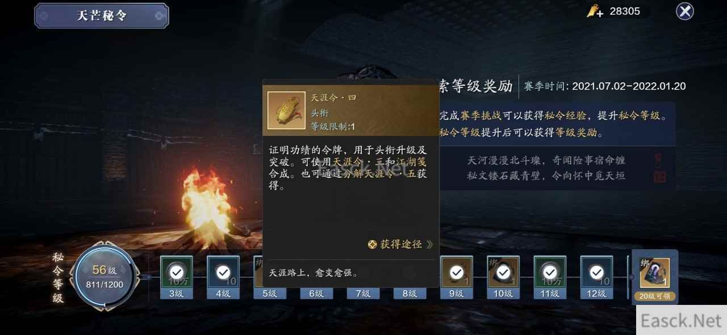The height and width of the screenshot is (335, 727).
Task: Expand 获得途径 to see acquisition sources
Action: pyautogui.click(x=400, y=244)
